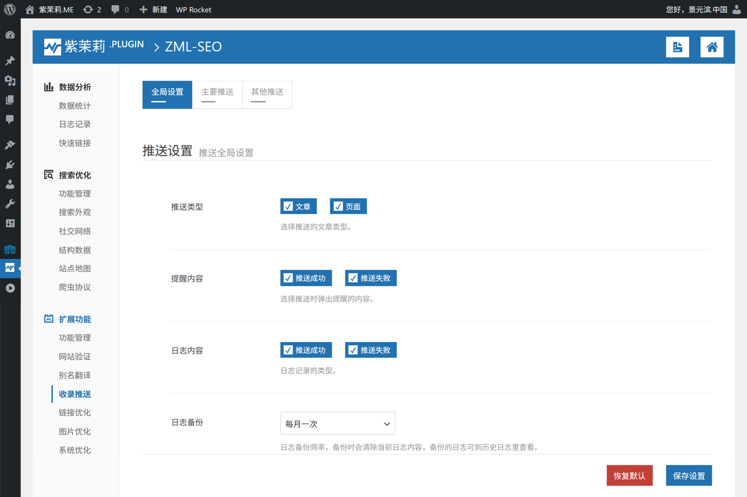Open 结构数据 in sidebar menu
This screenshot has height=497, width=747.
[x=75, y=250]
